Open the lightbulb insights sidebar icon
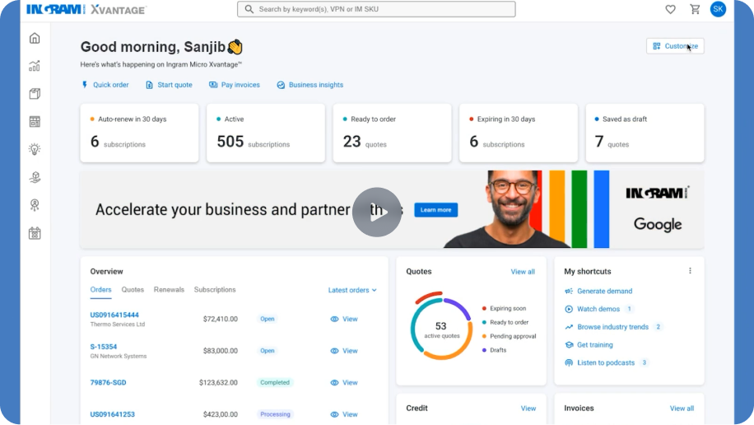This screenshot has width=754, height=425. click(x=35, y=149)
